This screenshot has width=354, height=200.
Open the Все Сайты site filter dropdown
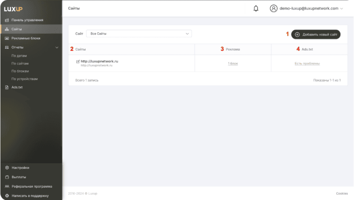pyautogui.click(x=139, y=34)
